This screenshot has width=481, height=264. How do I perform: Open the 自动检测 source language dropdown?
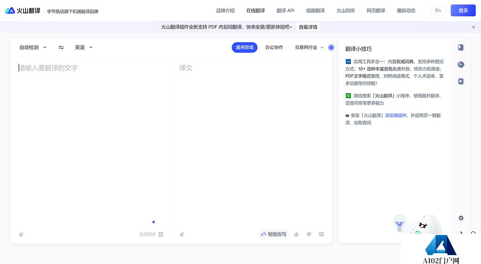coord(33,47)
